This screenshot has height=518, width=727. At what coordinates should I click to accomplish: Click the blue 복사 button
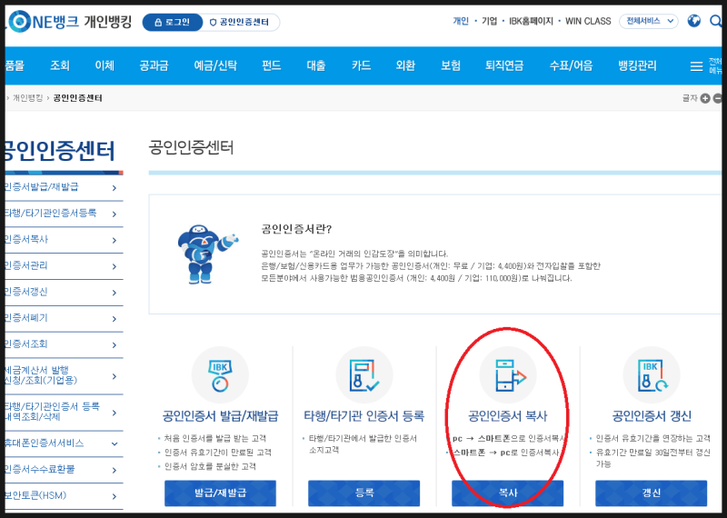508,493
